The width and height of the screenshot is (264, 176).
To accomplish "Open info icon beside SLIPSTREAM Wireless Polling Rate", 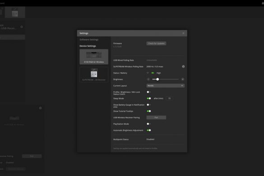I will (x=183, y=66).
